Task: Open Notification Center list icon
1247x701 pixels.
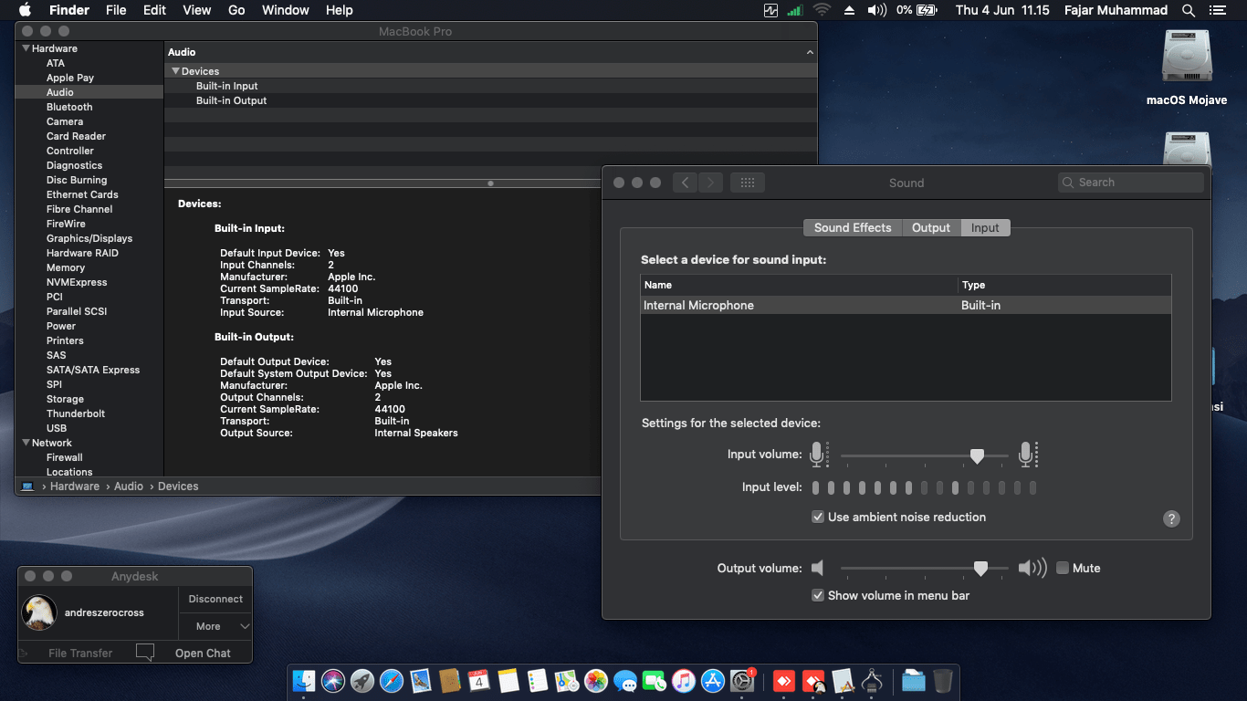Action: 1217,10
